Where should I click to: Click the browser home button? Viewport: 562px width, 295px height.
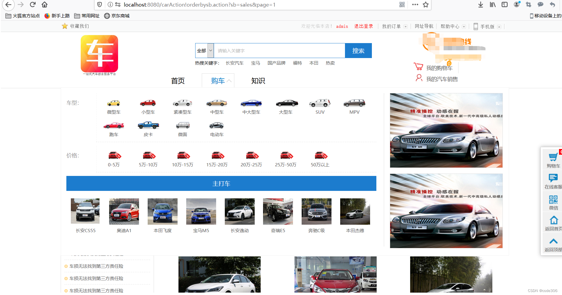pyautogui.click(x=45, y=4)
